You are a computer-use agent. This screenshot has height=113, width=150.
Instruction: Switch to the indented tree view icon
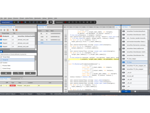pos(13,30)
